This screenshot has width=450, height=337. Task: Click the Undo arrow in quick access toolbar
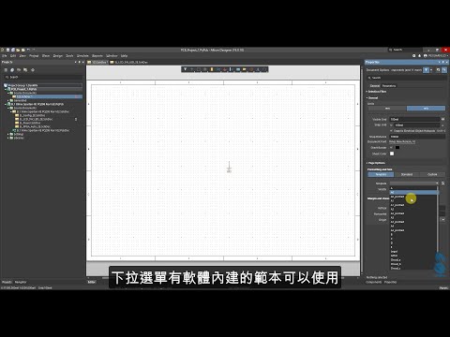pyautogui.click(x=28, y=50)
